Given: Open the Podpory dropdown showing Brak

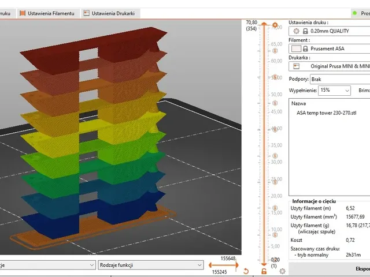Looking at the screenshot, I should click(x=340, y=79).
